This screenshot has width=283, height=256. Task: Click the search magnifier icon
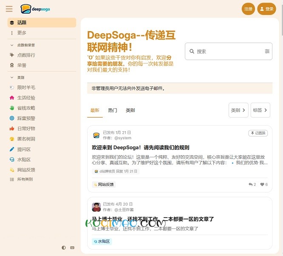coord(192,52)
